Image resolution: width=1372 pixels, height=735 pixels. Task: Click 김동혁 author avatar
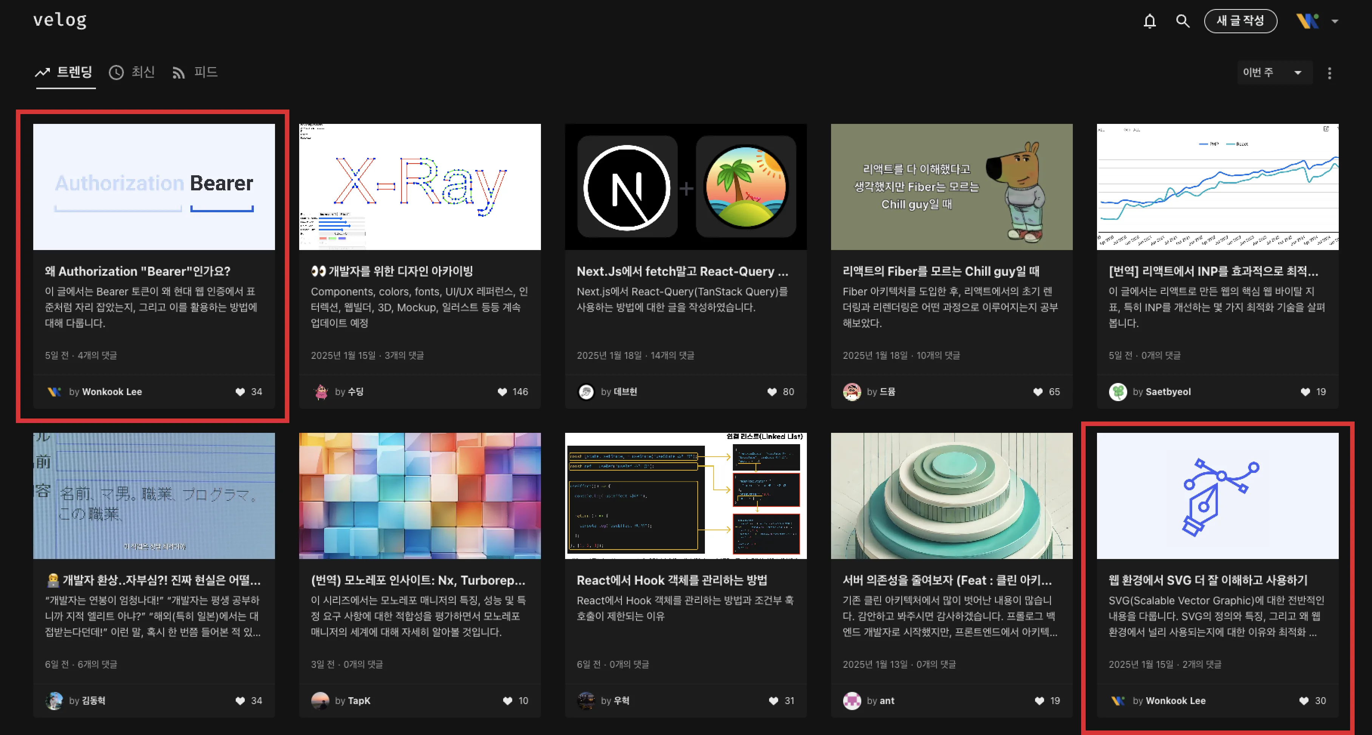pyautogui.click(x=54, y=701)
